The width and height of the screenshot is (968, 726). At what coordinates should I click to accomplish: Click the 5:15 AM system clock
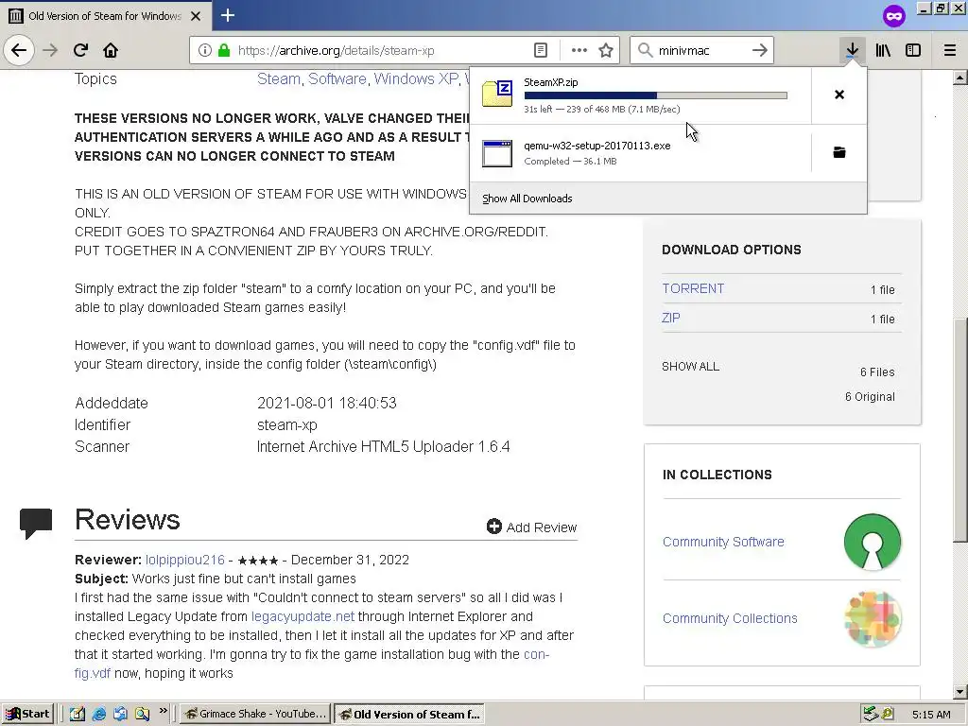[x=931, y=715]
